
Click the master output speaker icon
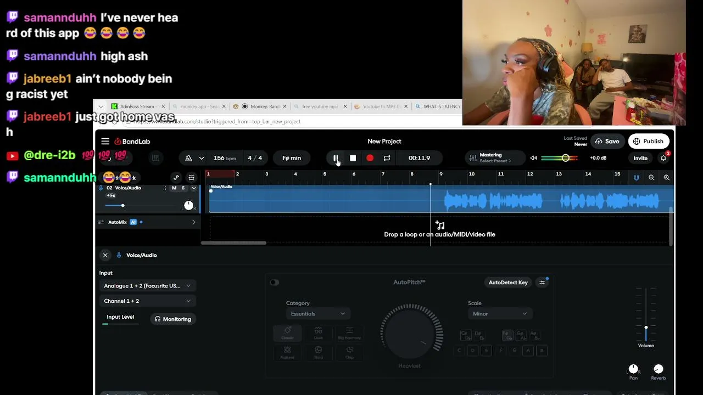point(533,158)
